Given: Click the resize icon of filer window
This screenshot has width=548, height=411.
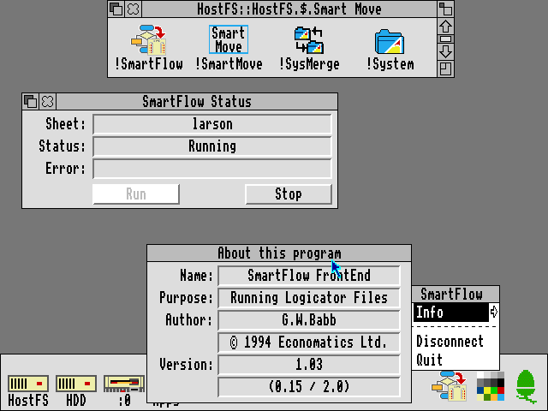Looking at the screenshot, I should [x=445, y=68].
